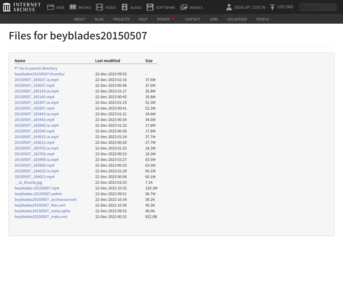343x291 pixels.
Task: Open the Images section icon
Action: pos(184,7)
